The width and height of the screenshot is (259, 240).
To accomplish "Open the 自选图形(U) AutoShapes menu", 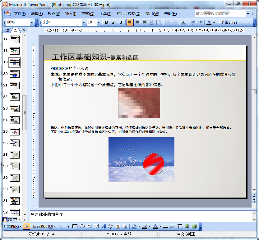I will (44, 226).
